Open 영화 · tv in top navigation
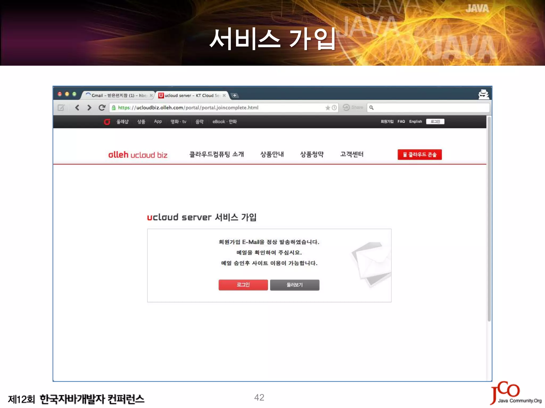The width and height of the screenshot is (545, 408). 179,122
